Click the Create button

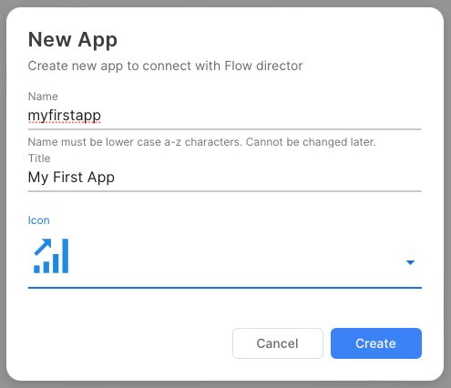(376, 343)
